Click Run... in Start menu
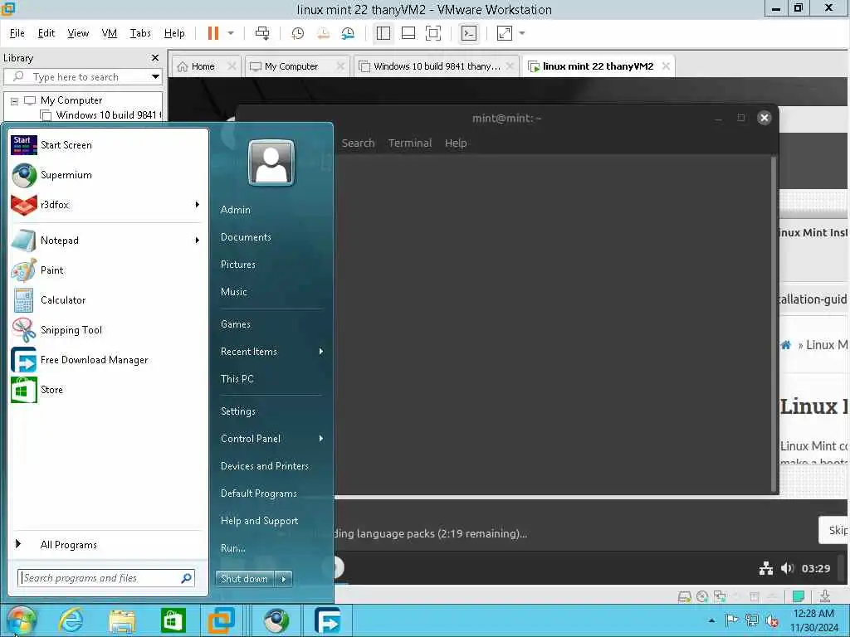The width and height of the screenshot is (850, 637). click(x=233, y=548)
